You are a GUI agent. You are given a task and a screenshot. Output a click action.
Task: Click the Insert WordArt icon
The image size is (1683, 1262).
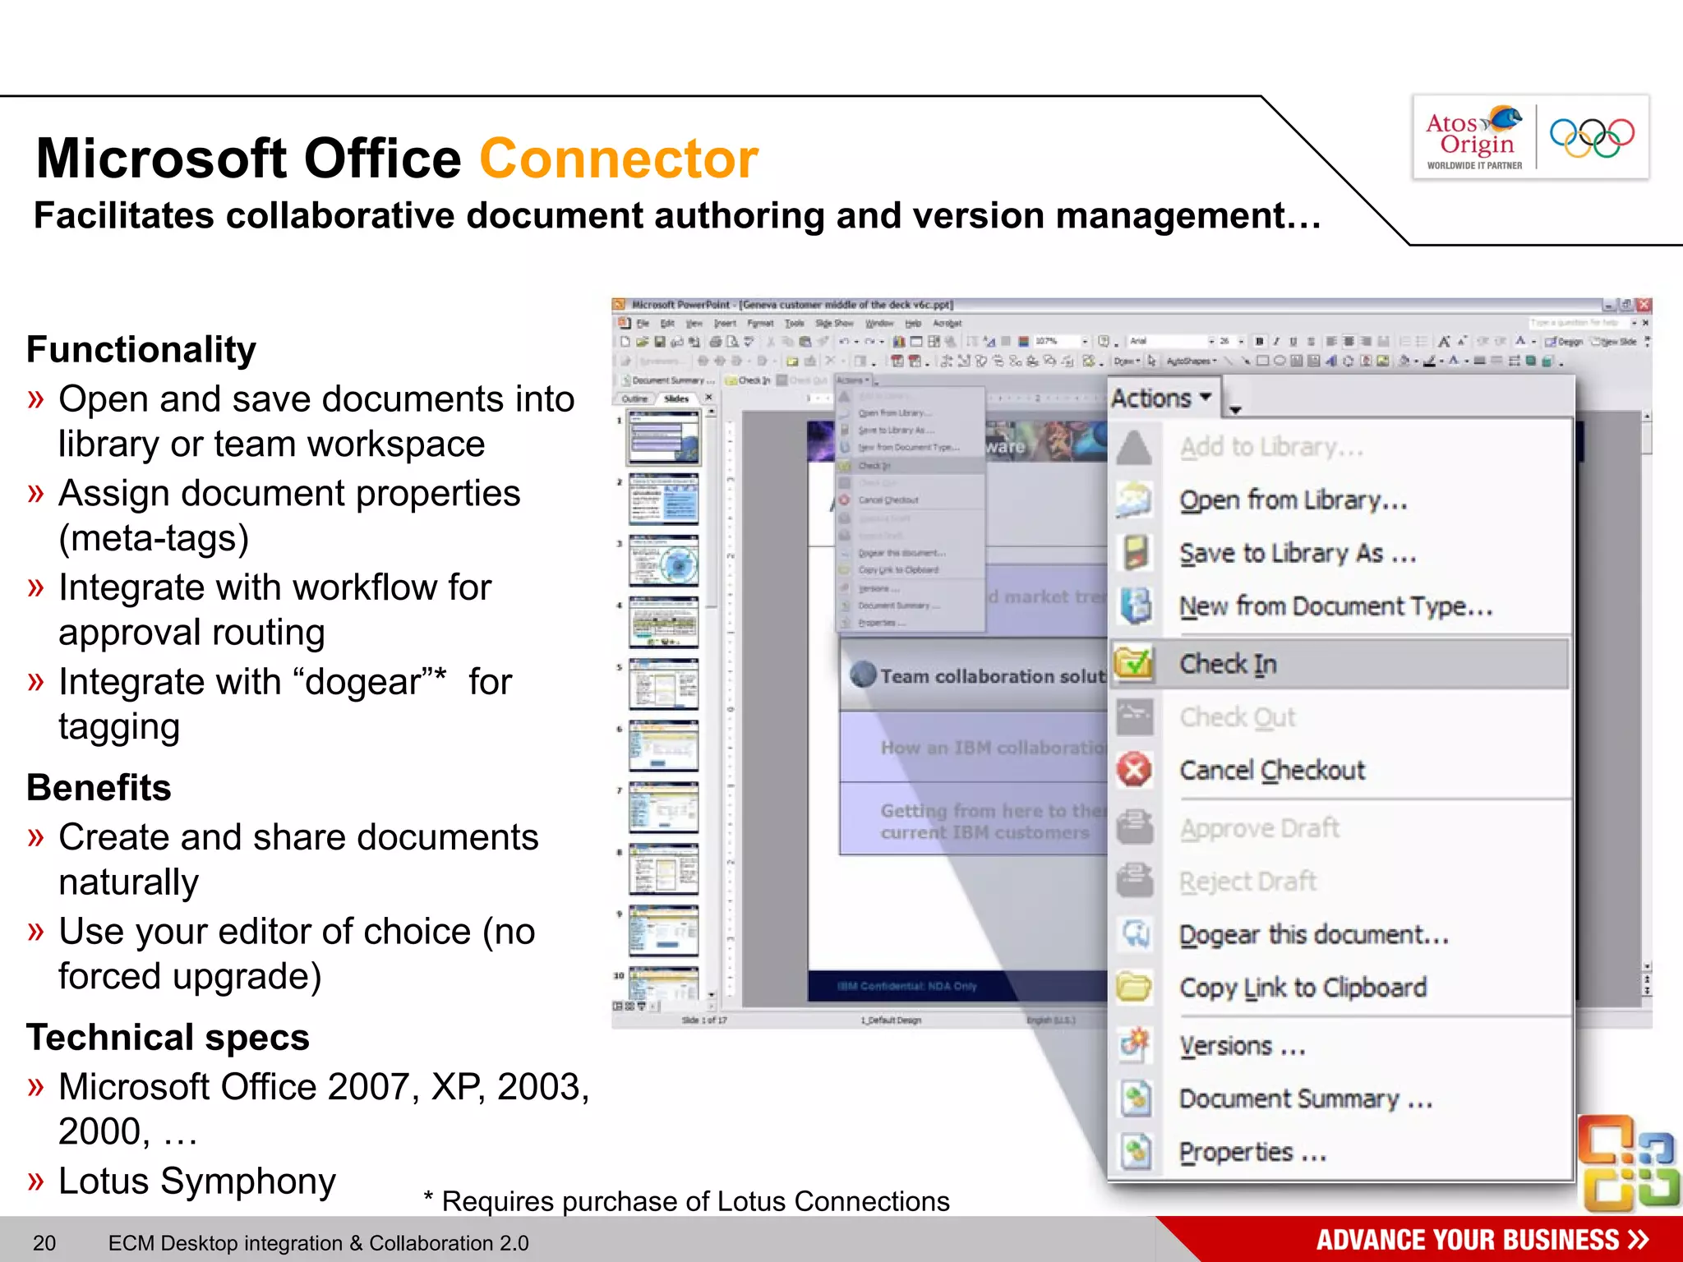click(x=1331, y=361)
